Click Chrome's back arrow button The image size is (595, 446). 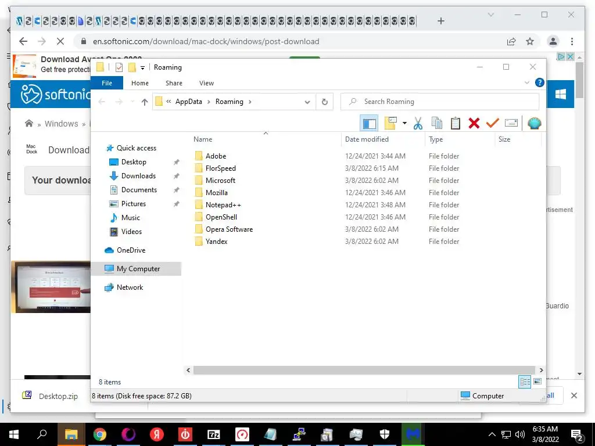(23, 41)
